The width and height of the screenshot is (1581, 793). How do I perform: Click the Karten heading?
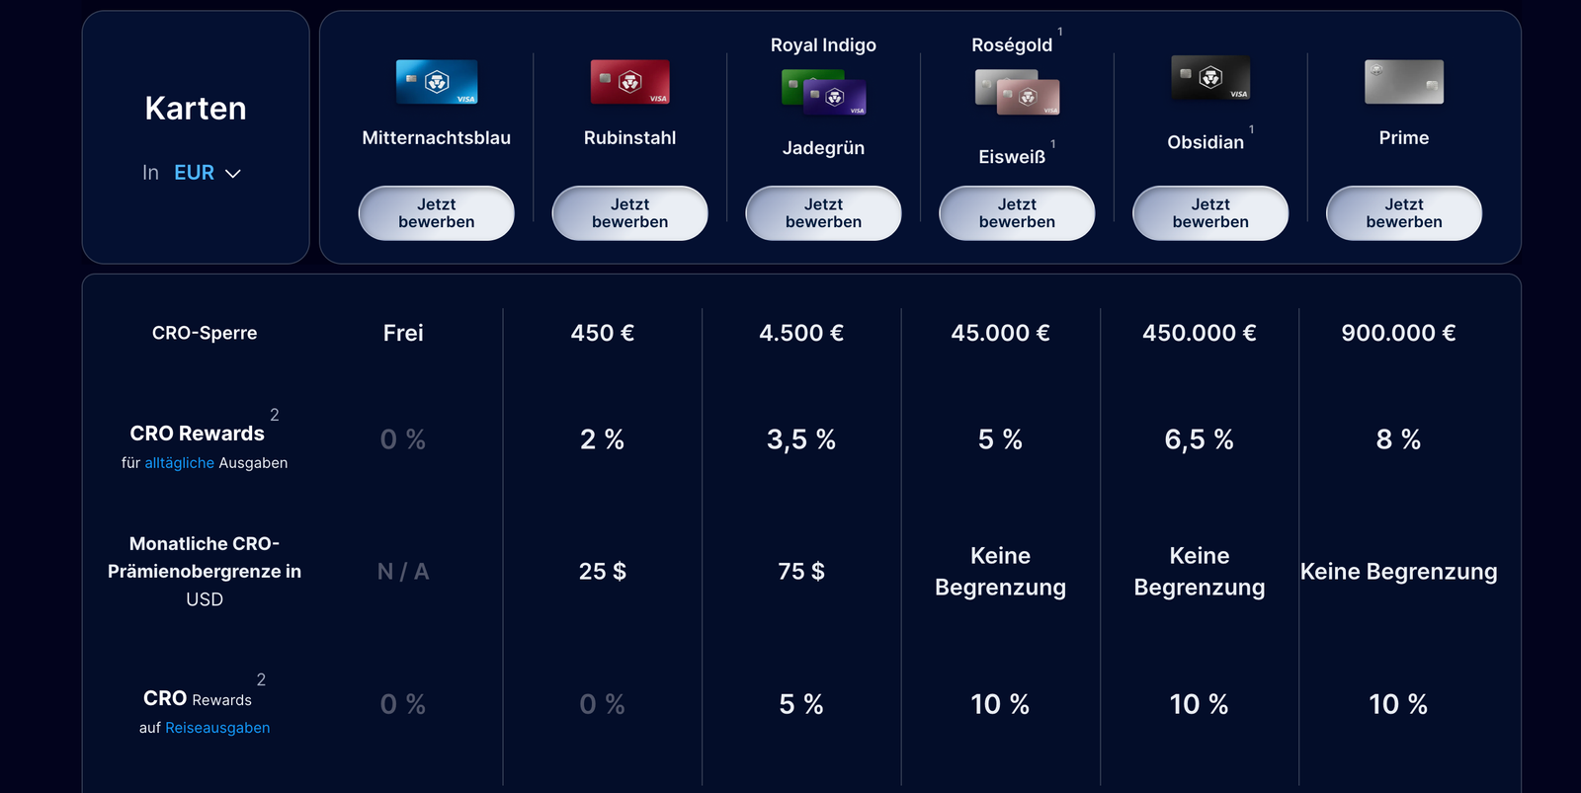(x=196, y=109)
